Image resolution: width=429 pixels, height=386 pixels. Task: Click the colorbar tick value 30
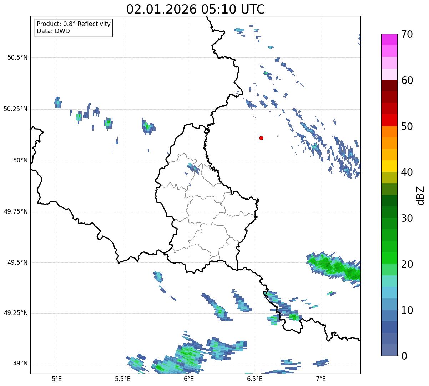(407, 218)
